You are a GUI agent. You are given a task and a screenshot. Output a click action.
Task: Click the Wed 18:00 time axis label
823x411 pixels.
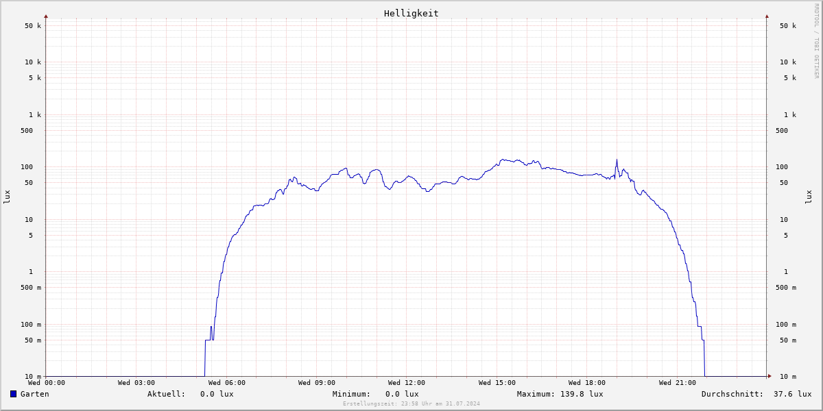[587, 383]
